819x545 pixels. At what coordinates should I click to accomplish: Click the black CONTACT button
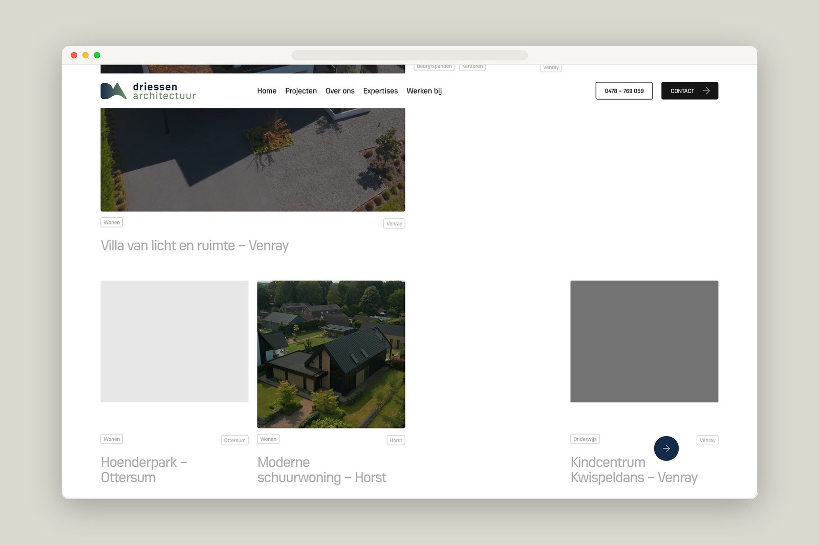pyautogui.click(x=689, y=91)
